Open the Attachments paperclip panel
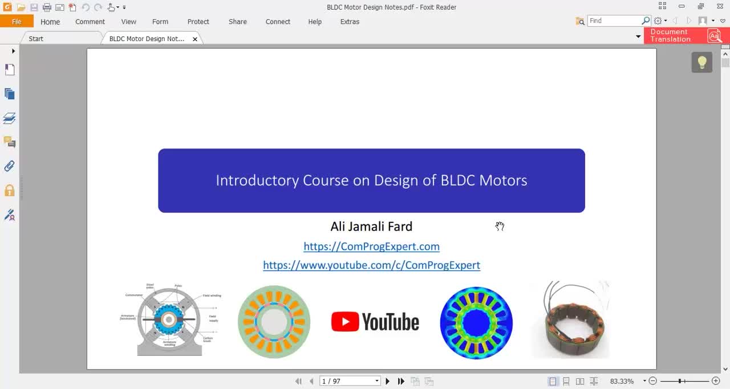730x389 pixels. pos(10,166)
